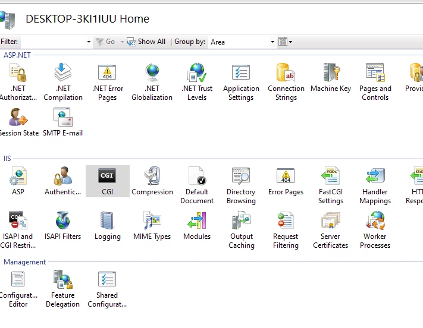Image resolution: width=423 pixels, height=328 pixels.
Task: Open the Logging feature
Action: pos(107,226)
